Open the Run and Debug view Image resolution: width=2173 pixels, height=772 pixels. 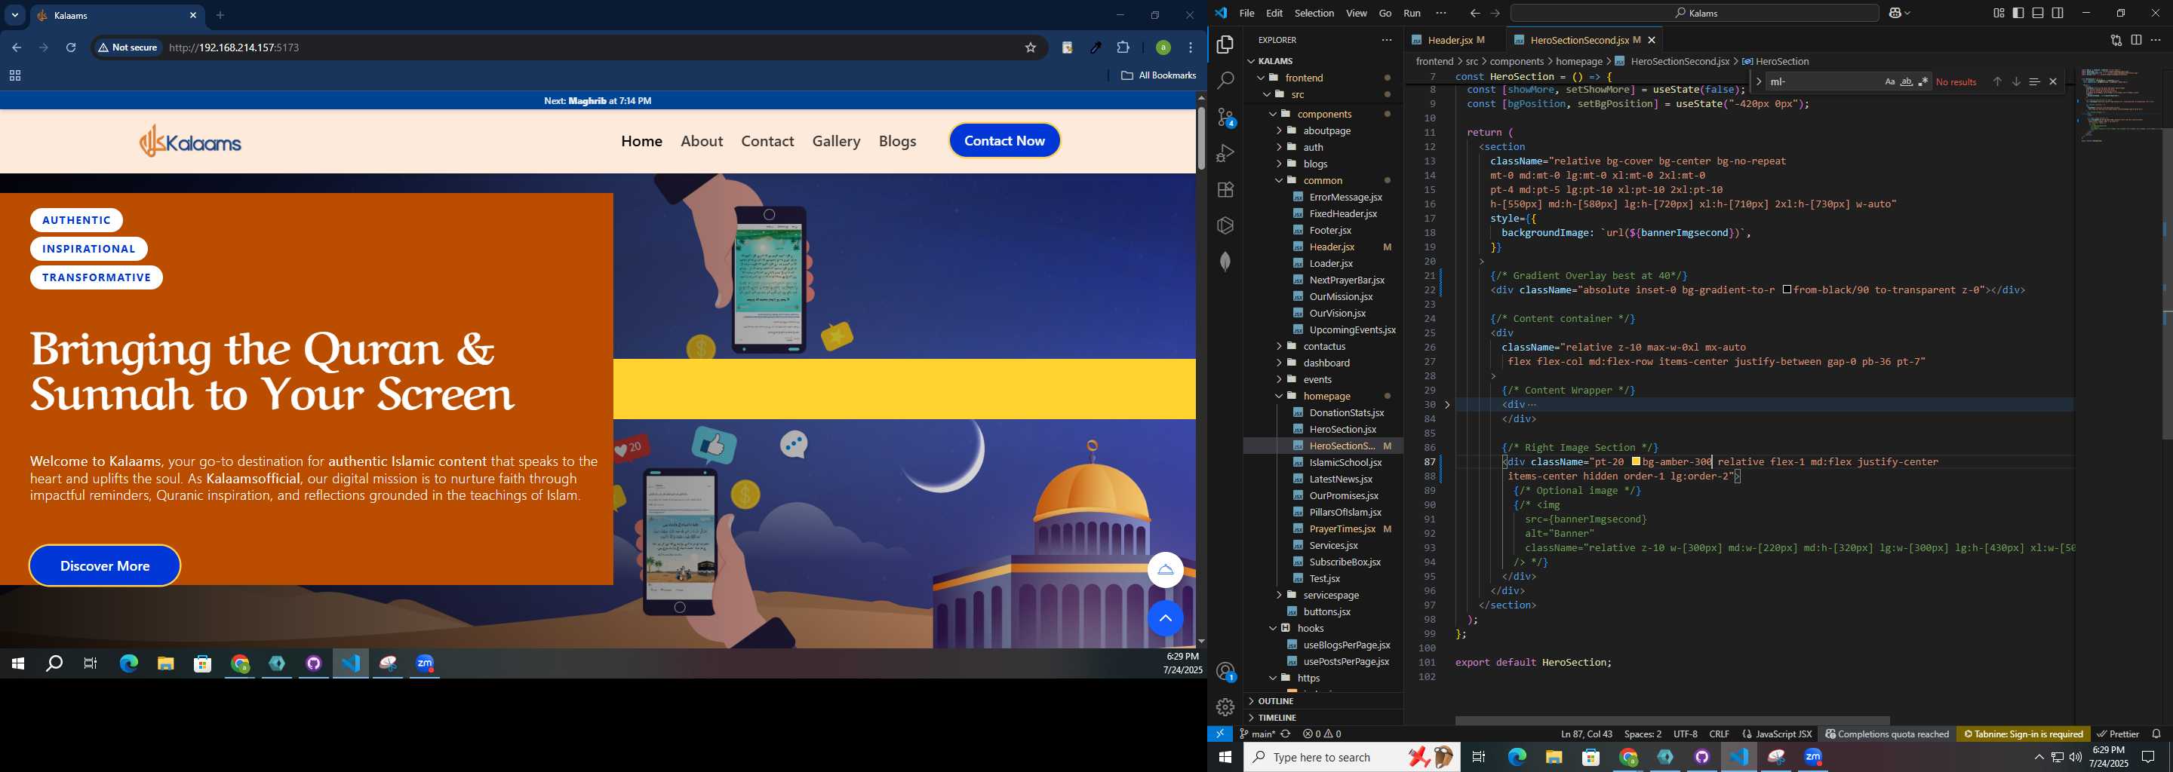[1225, 153]
